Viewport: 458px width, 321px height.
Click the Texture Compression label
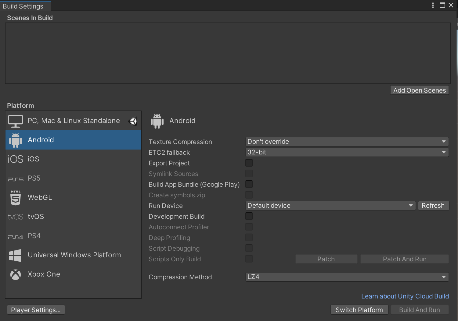coord(180,142)
